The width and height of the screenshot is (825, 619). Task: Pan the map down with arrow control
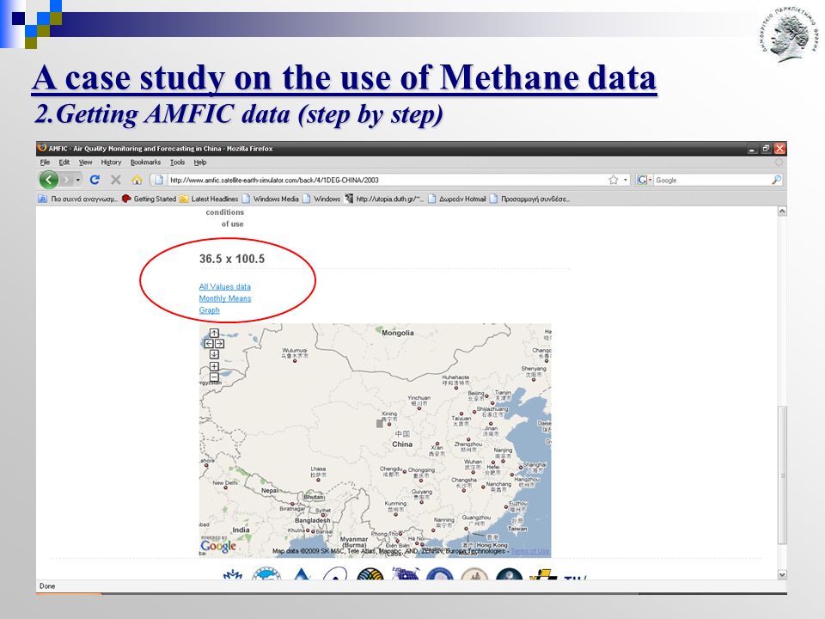coord(214,354)
